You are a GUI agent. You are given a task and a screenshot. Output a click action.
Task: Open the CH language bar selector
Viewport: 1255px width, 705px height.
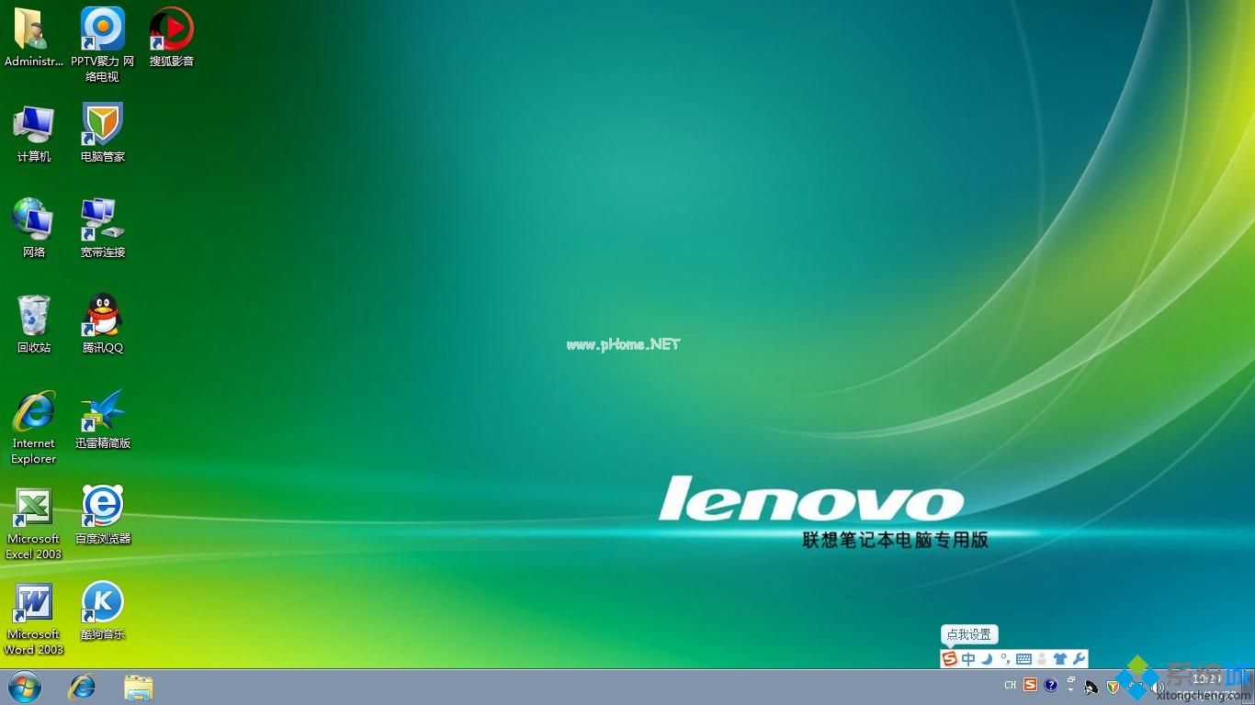1009,686
